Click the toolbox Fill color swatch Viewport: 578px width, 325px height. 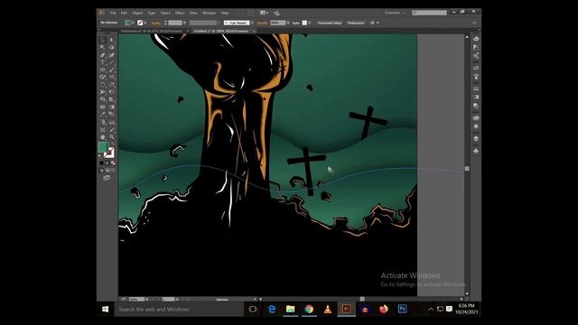(x=103, y=146)
